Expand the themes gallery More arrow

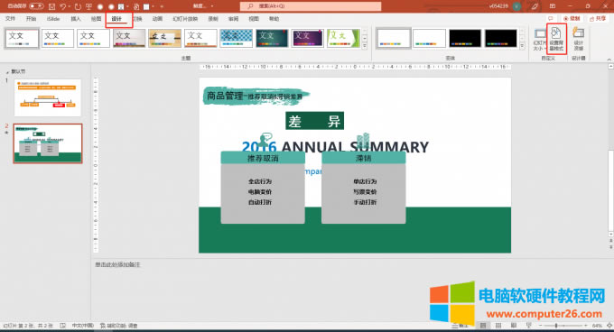pyautogui.click(x=365, y=46)
